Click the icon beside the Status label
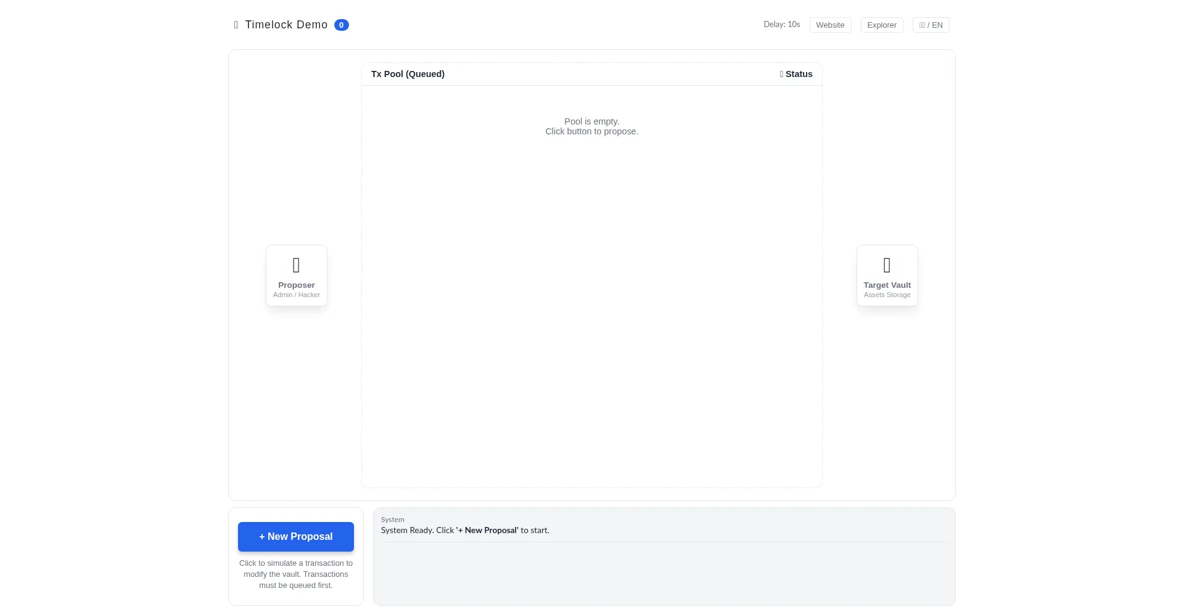The height and width of the screenshot is (612, 1184). pyautogui.click(x=781, y=74)
